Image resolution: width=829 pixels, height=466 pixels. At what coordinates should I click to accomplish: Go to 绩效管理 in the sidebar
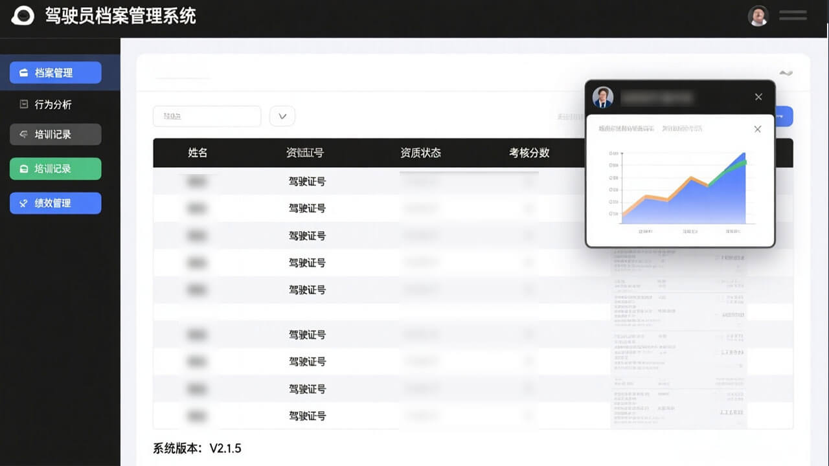tap(56, 203)
